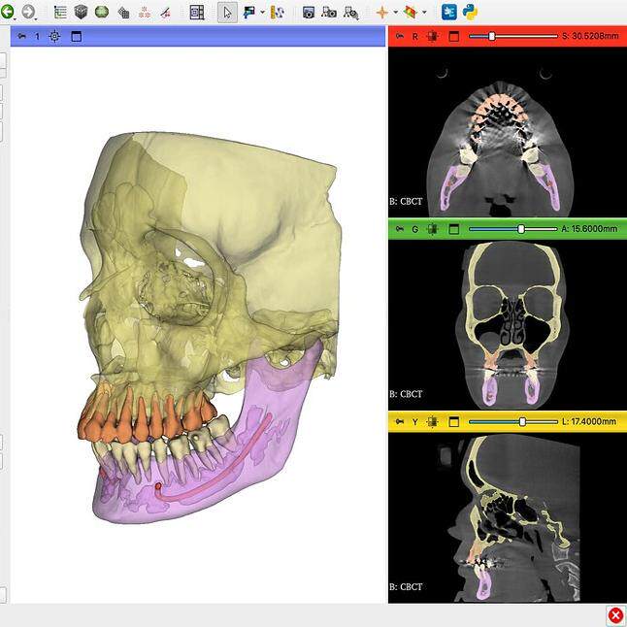Open the Segment Editor module icon
The height and width of the screenshot is (627, 627).
pos(166,13)
